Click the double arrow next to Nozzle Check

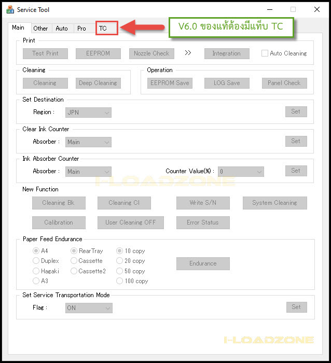(188, 53)
